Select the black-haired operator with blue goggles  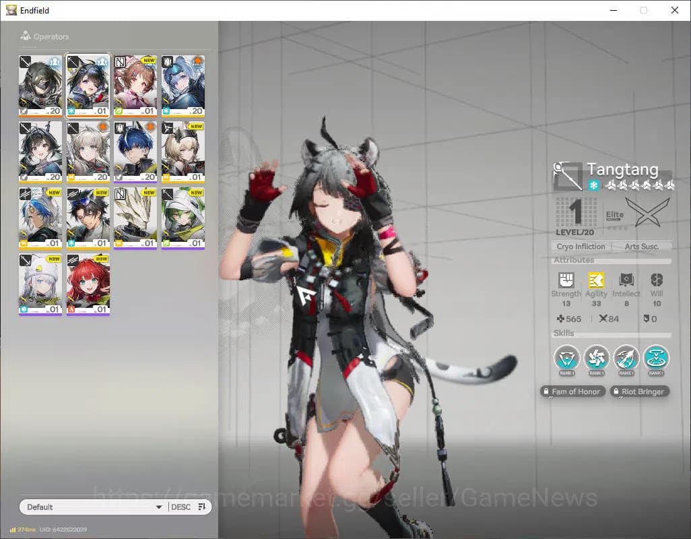coord(88,218)
